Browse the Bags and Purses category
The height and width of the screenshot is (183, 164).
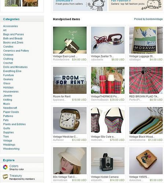14,34
